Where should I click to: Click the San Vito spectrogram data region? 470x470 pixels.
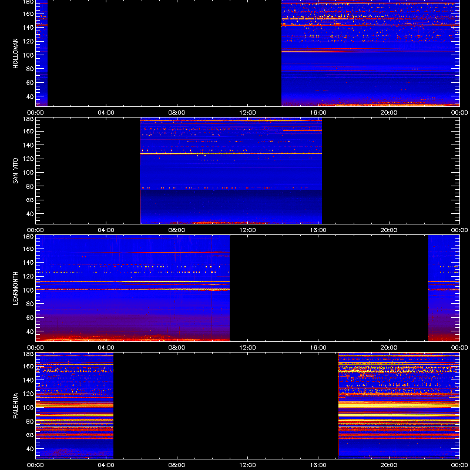pos(231,171)
